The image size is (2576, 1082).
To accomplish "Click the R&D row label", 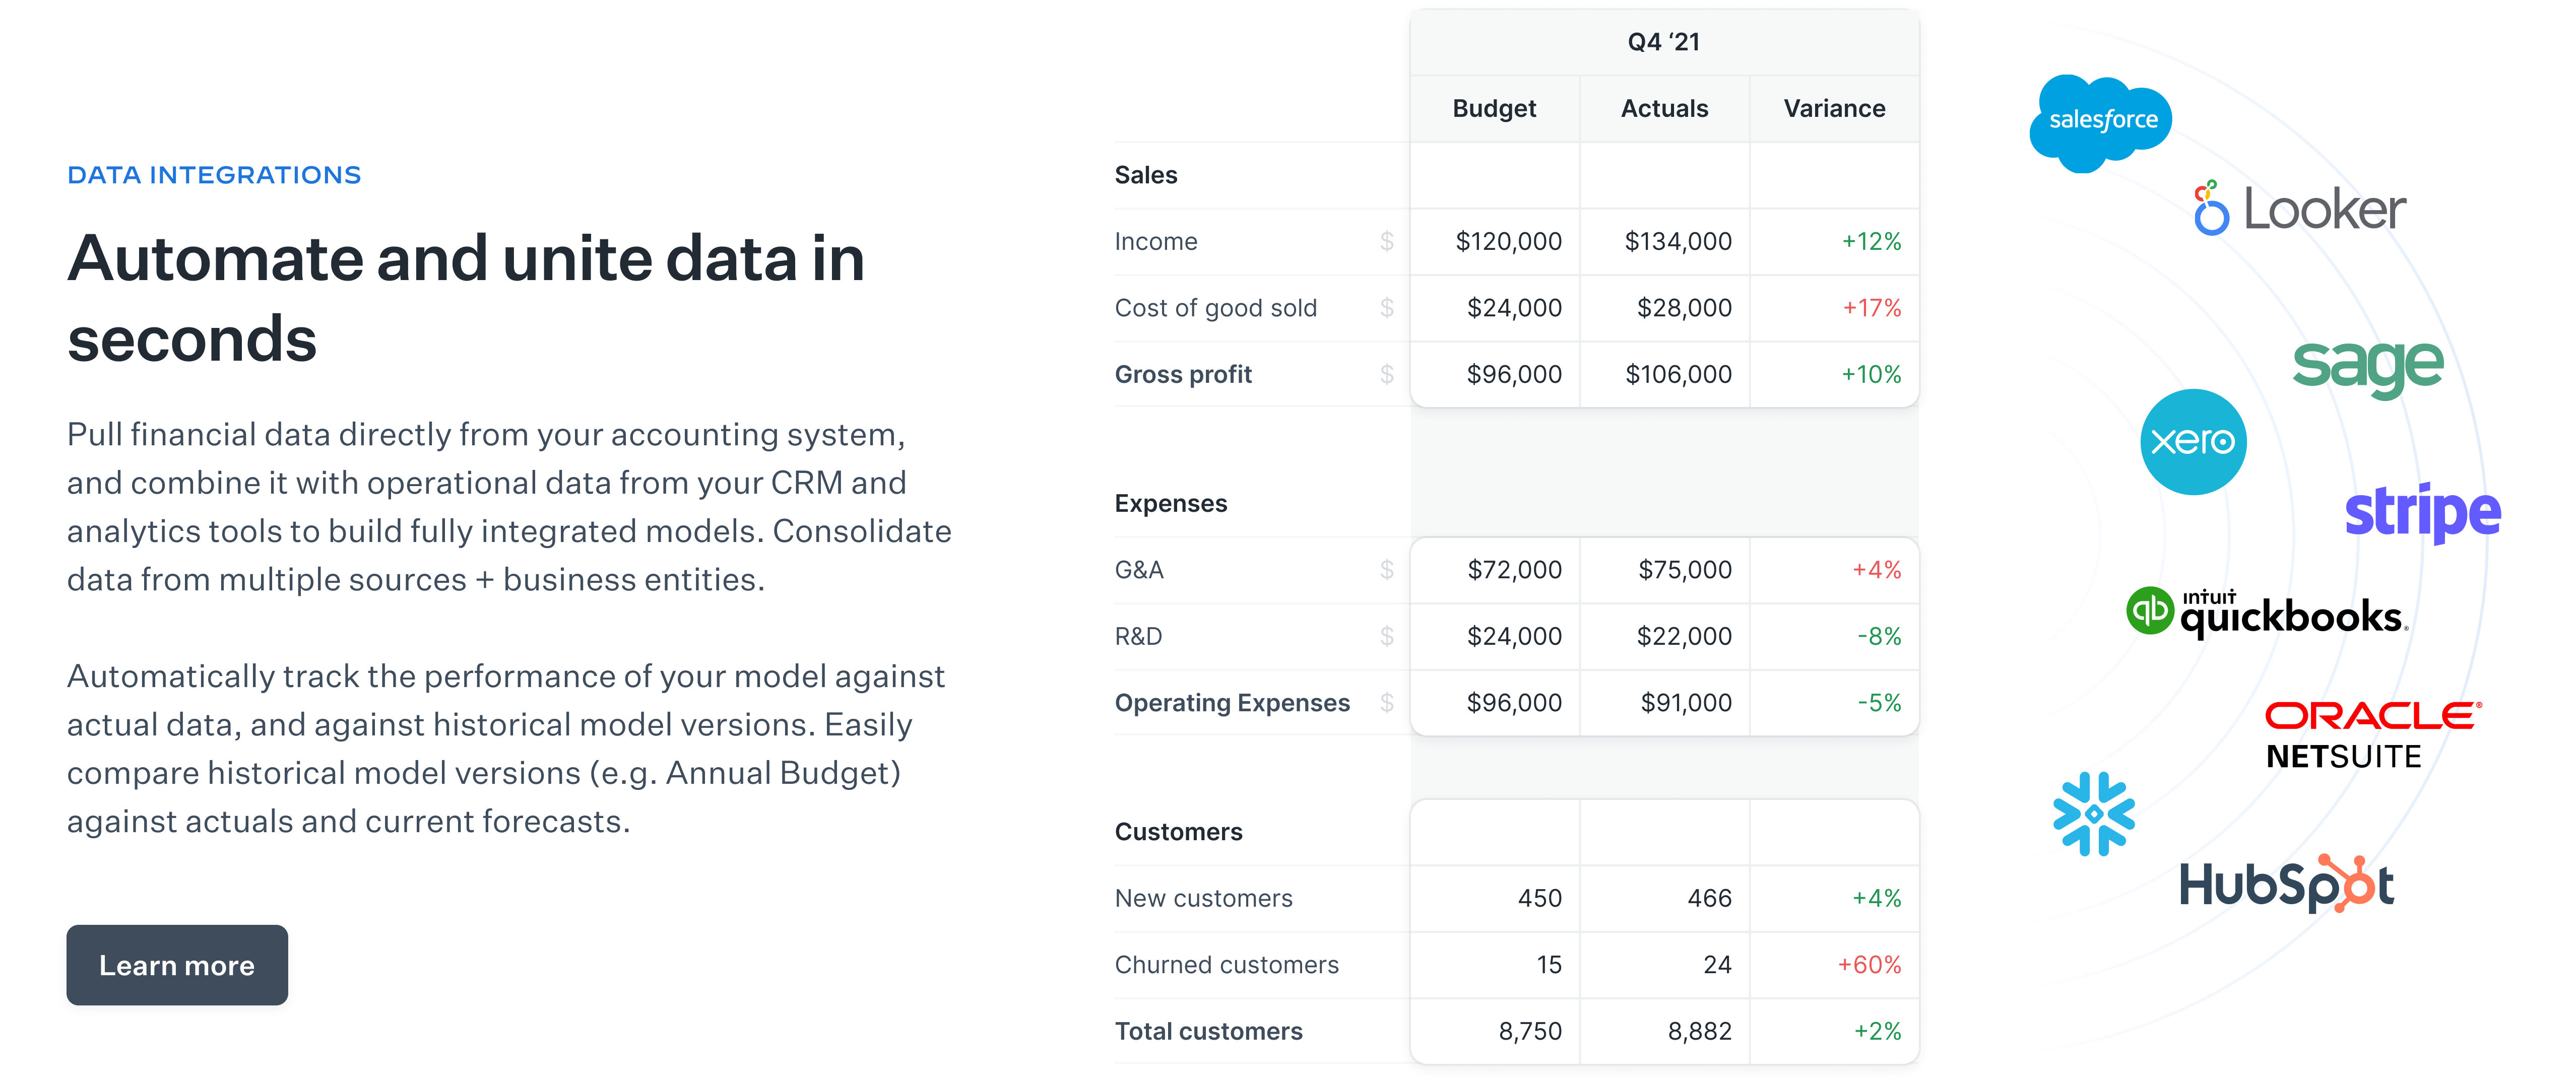I will point(1138,636).
